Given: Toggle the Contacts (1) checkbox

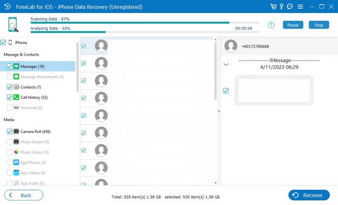Looking at the screenshot, I should tap(10, 87).
